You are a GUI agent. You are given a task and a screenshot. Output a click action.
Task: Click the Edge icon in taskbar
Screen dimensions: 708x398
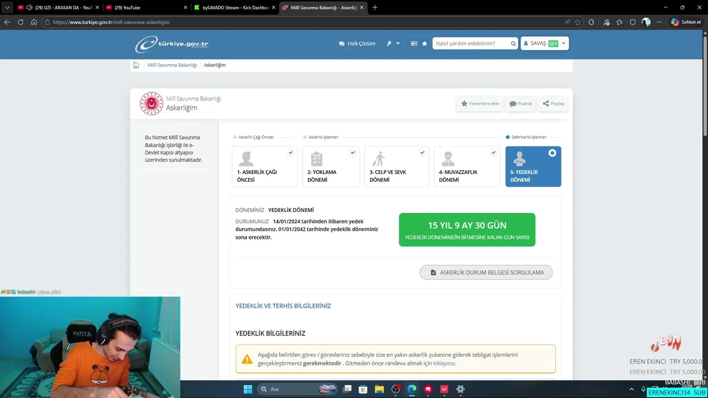[412, 389]
